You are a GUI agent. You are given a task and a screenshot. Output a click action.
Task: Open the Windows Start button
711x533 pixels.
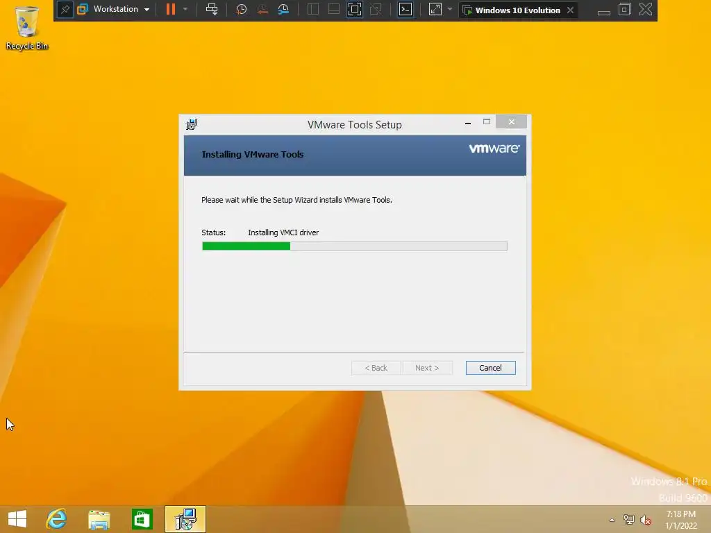[17, 519]
